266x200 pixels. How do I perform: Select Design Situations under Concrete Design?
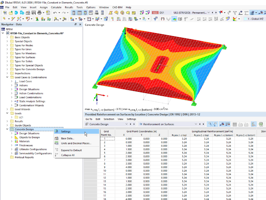pos(29,133)
